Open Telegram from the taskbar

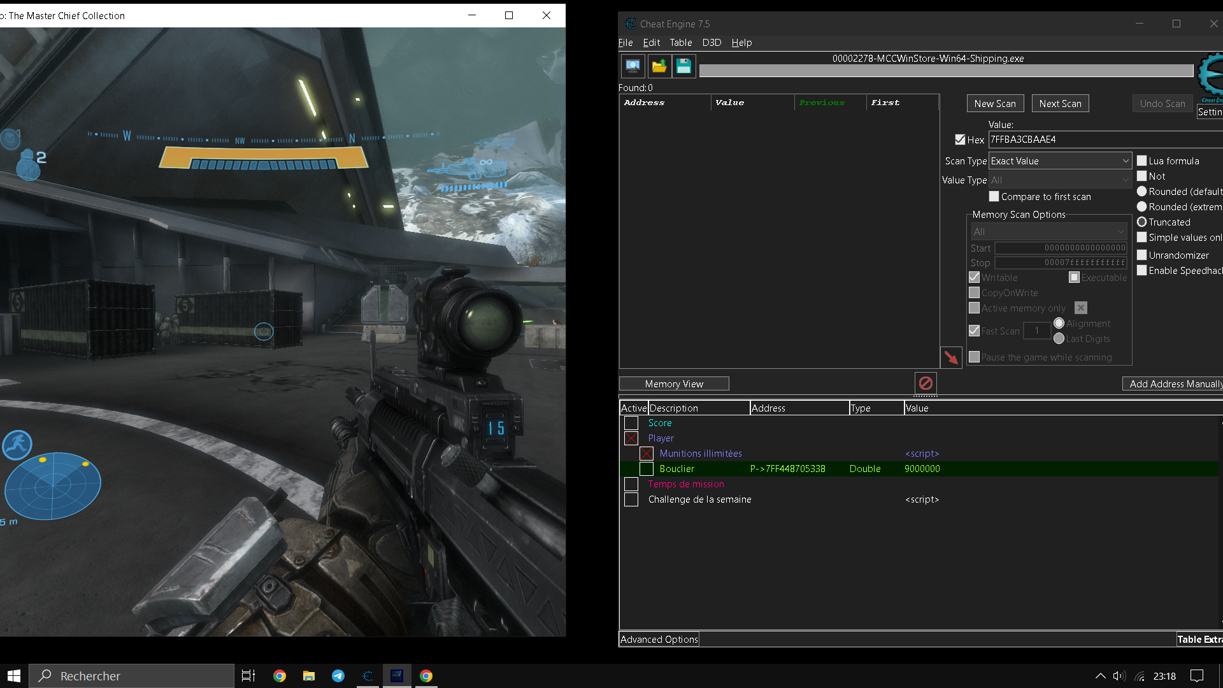click(x=338, y=676)
